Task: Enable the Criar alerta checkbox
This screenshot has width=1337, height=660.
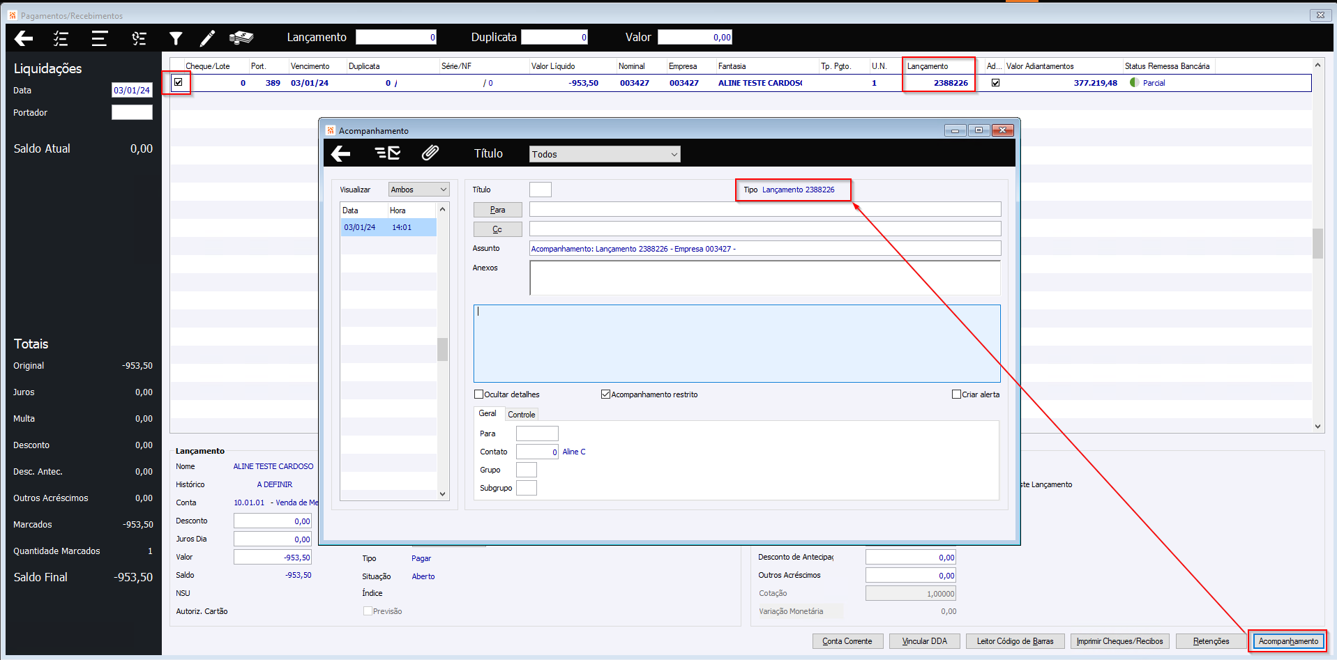Action: pyautogui.click(x=956, y=394)
